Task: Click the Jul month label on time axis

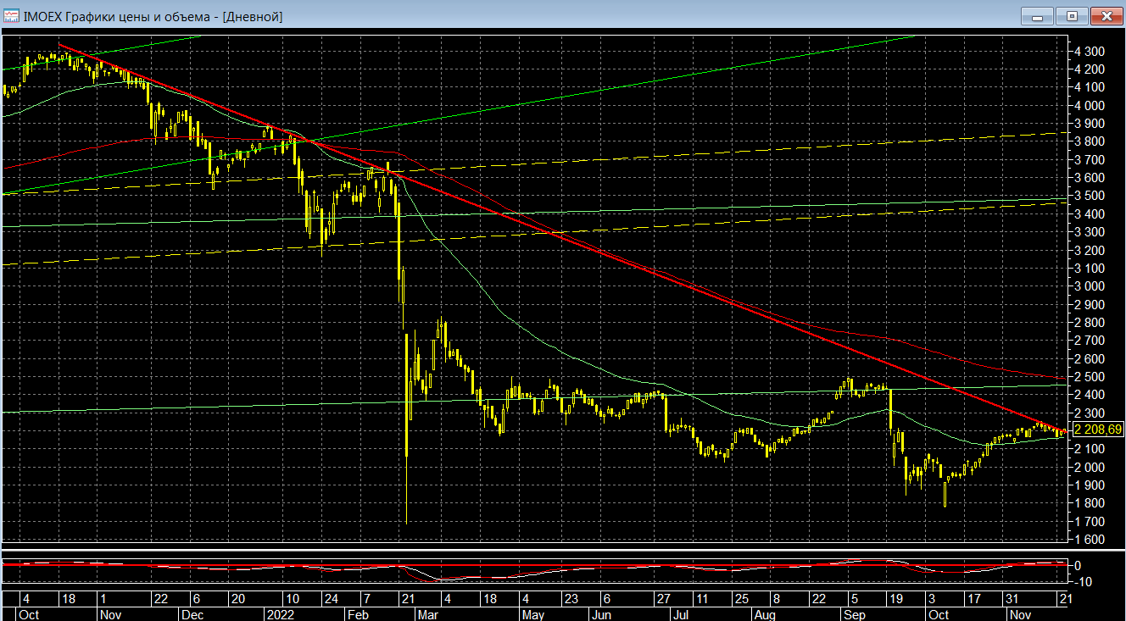Action: [x=679, y=614]
